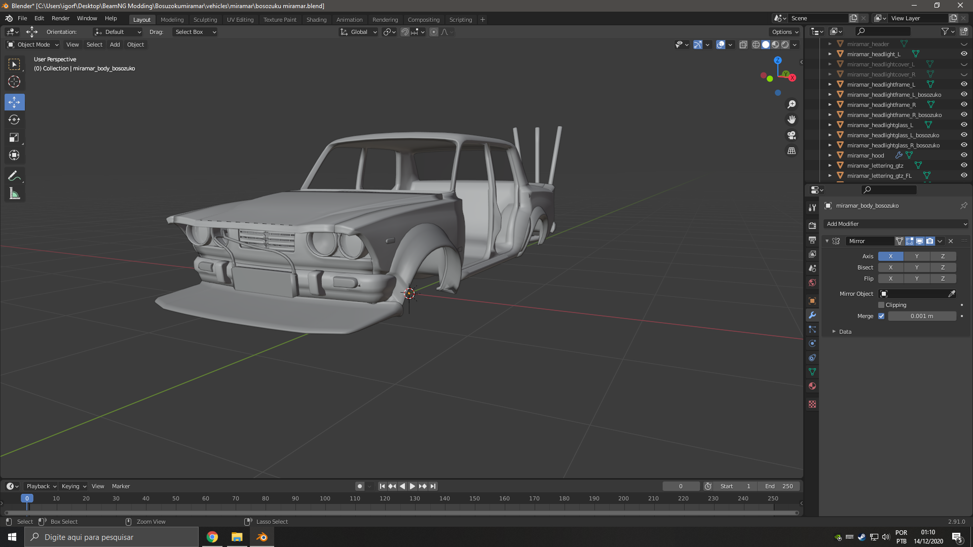Select the Scale tool

[14, 137]
